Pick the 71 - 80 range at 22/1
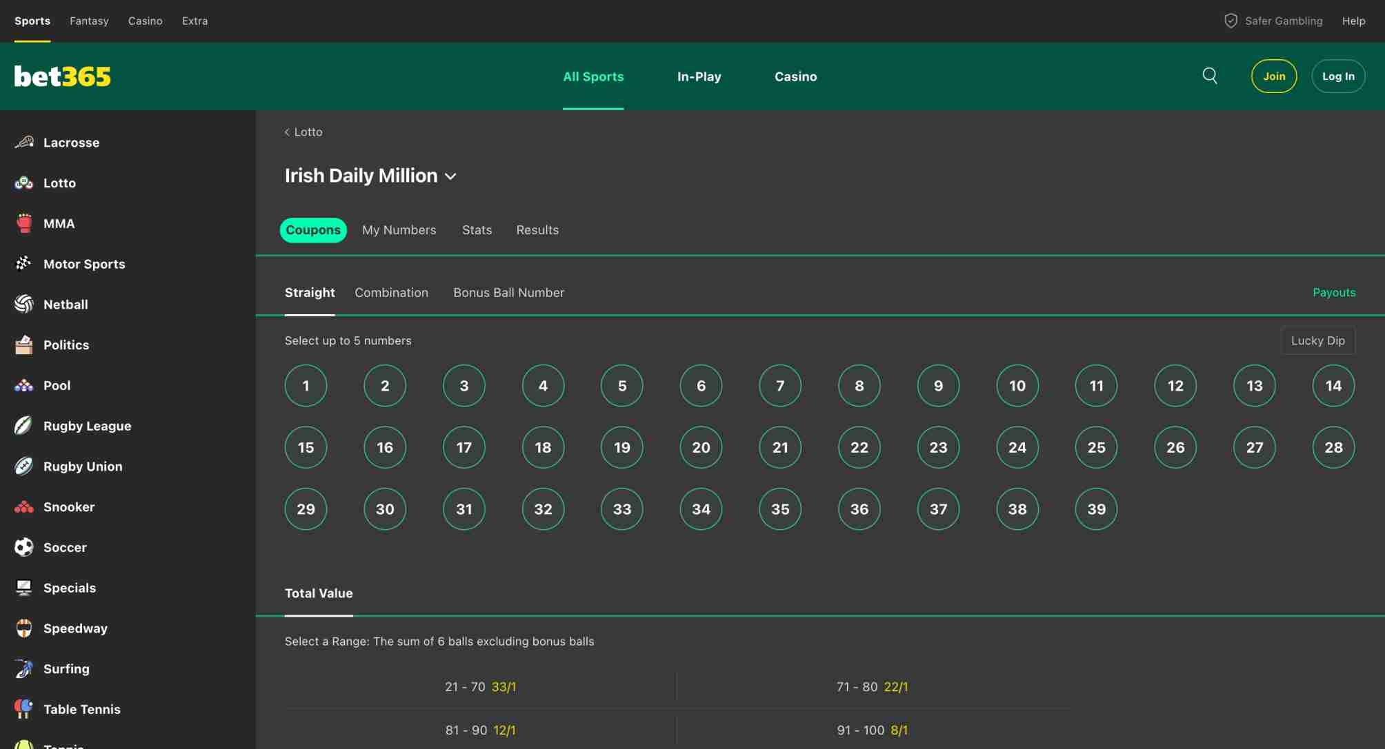The height and width of the screenshot is (749, 1385). click(872, 686)
